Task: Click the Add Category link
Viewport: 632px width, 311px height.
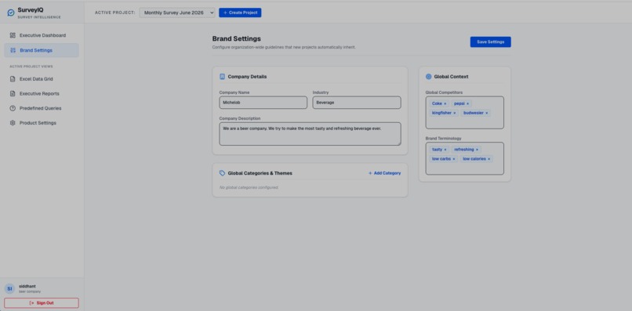Action: pos(384,173)
